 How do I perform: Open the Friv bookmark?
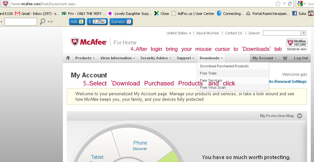[x=83, y=14]
